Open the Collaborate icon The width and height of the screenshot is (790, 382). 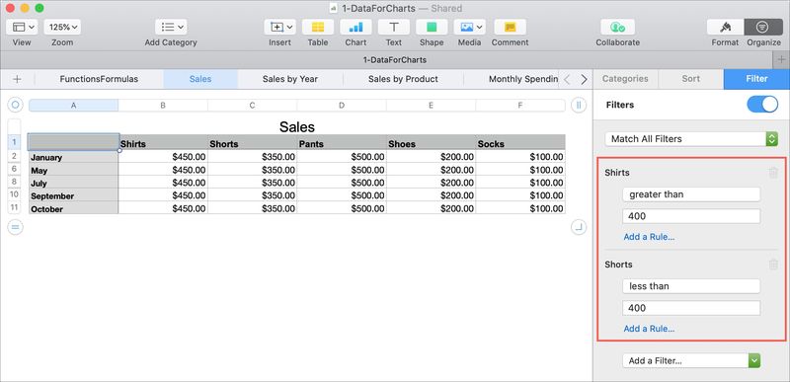[618, 28]
